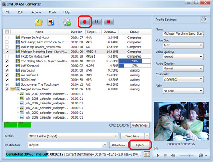Viewport: 213px width, 162px height.
Task: Click the last july_2009_calendar_wallpaper image icon
Action: click(22, 117)
